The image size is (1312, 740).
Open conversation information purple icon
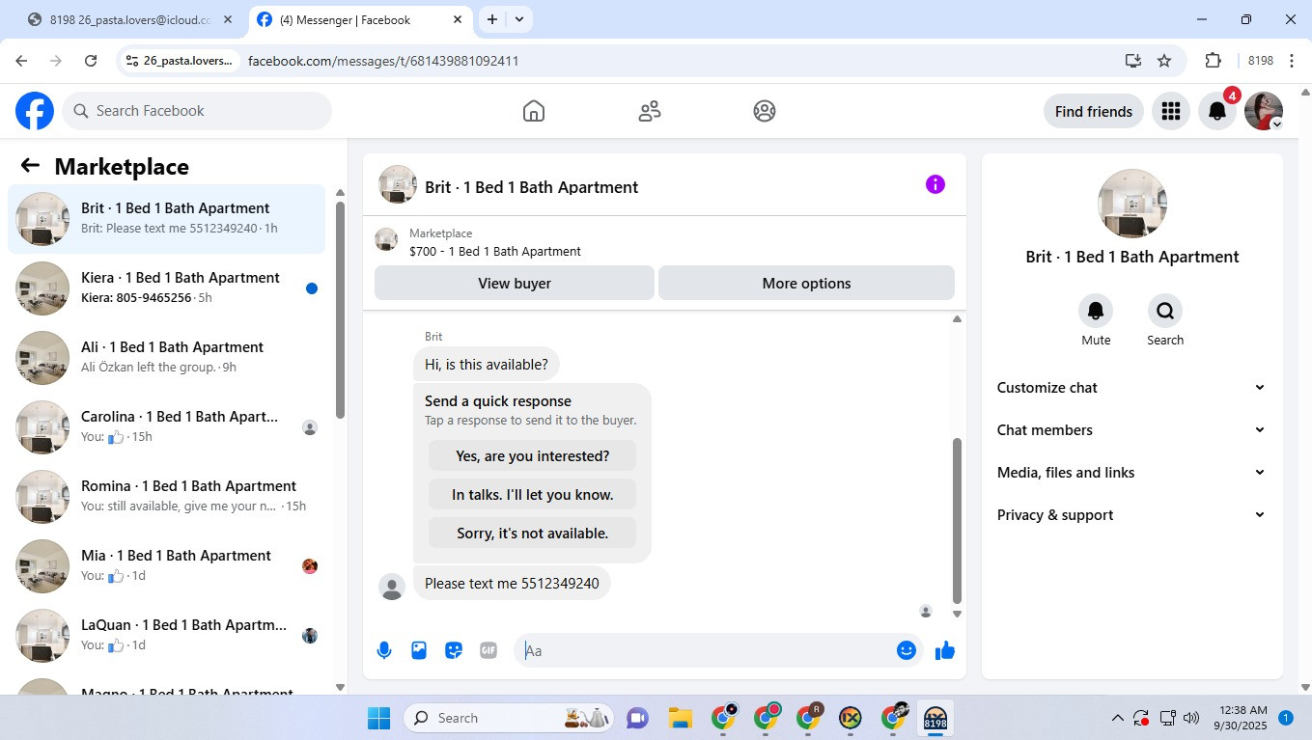935,184
